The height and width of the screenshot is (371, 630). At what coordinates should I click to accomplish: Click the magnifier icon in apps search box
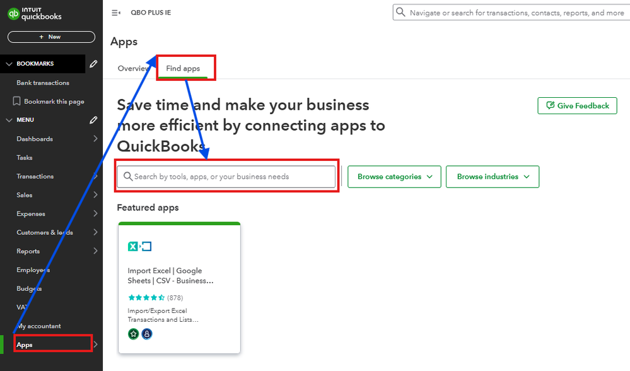[128, 177]
